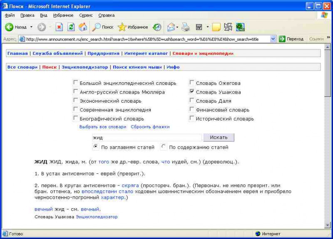
Task: Open Все словари link
Action: point(22,67)
